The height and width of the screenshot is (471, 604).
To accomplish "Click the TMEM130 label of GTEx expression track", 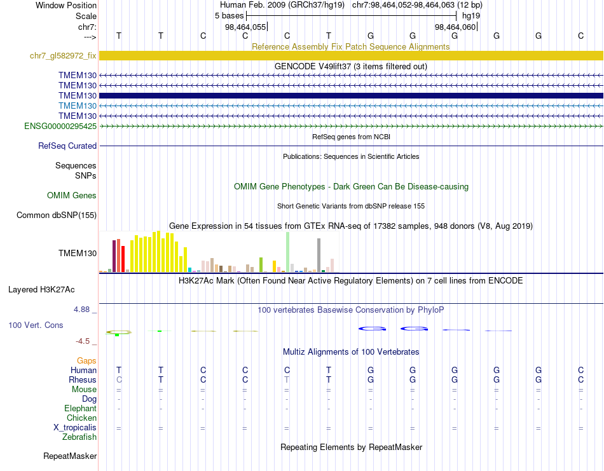I will point(78,253).
